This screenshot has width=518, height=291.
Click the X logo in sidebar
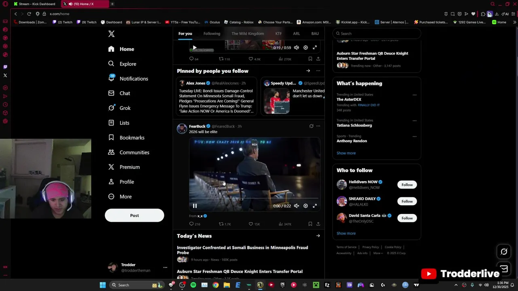click(x=111, y=34)
